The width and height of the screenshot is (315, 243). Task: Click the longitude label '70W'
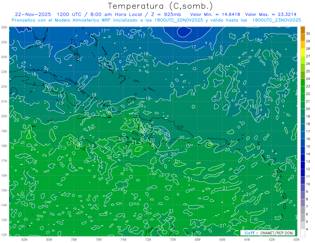[x=173, y=239]
